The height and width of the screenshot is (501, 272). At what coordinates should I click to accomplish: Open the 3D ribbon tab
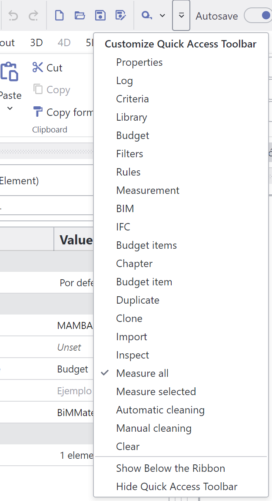pyautogui.click(x=36, y=43)
